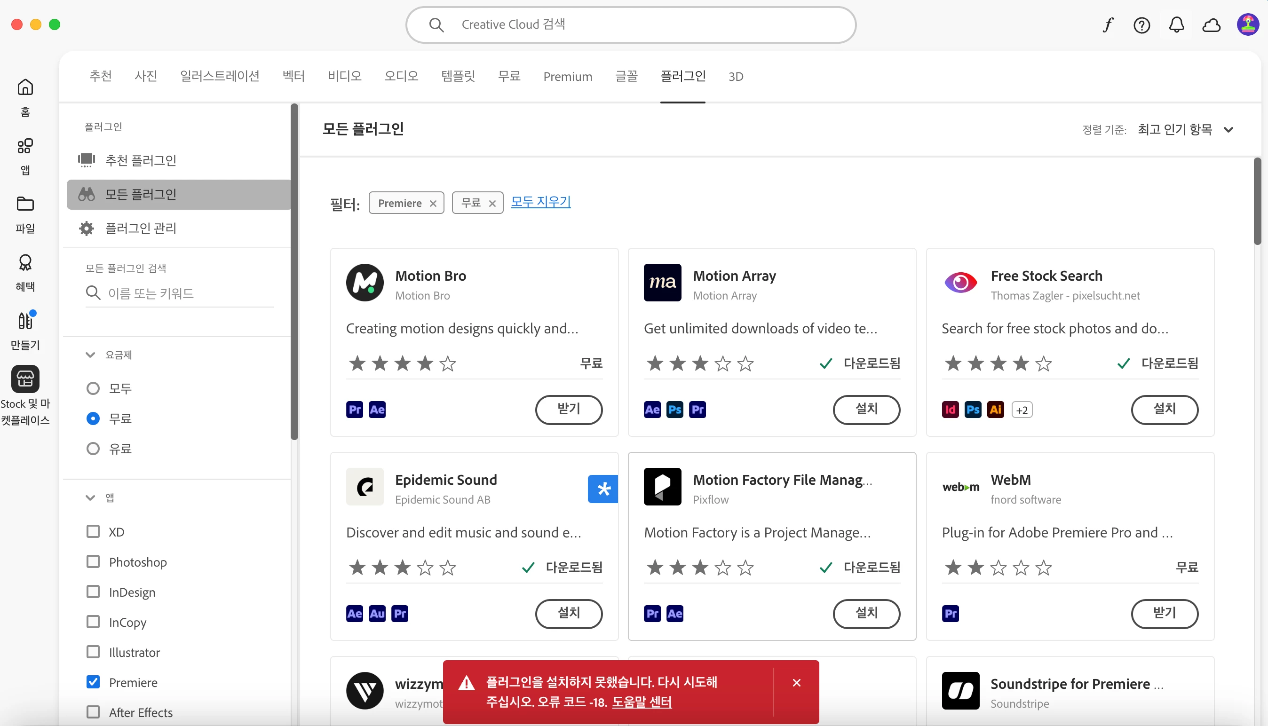Click the 모두 지우기 filter link
The height and width of the screenshot is (726, 1268).
pyautogui.click(x=540, y=202)
